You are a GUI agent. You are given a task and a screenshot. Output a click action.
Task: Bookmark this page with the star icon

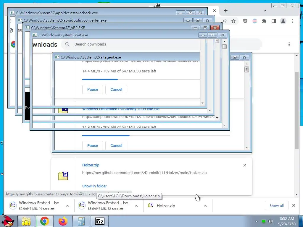pyautogui.click(x=233, y=21)
